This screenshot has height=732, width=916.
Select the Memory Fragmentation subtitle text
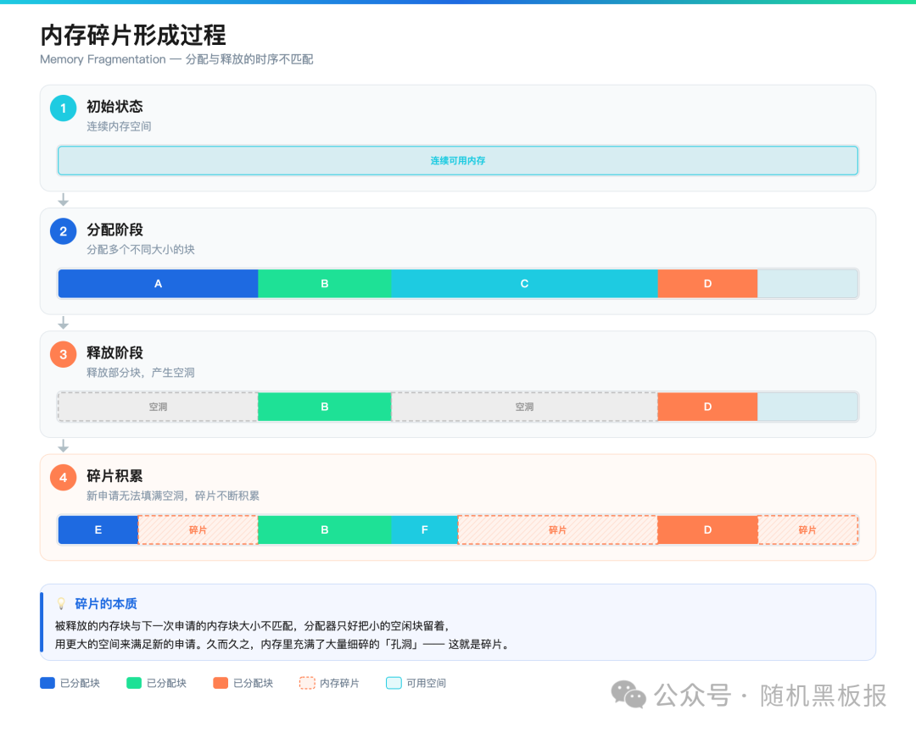[x=176, y=59]
